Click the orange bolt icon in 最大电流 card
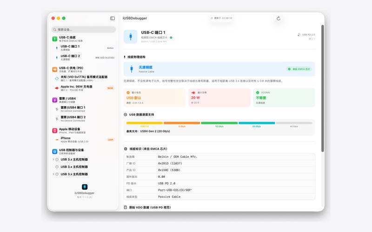The height and width of the screenshot is (232, 372). click(128, 92)
